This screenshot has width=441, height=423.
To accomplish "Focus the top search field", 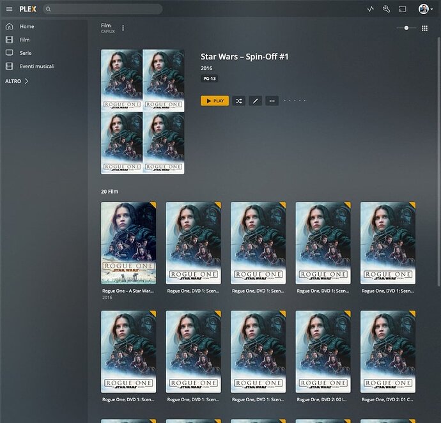I will 103,9.
